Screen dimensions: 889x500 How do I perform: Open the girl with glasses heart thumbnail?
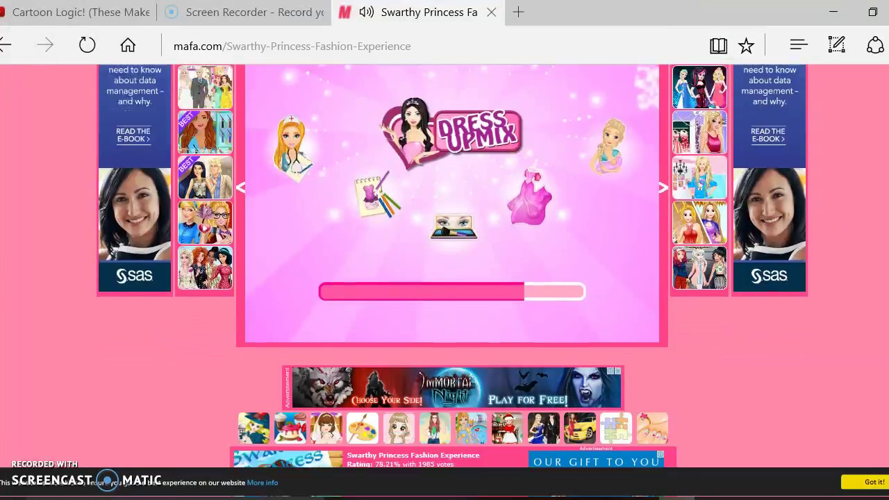[205, 222]
